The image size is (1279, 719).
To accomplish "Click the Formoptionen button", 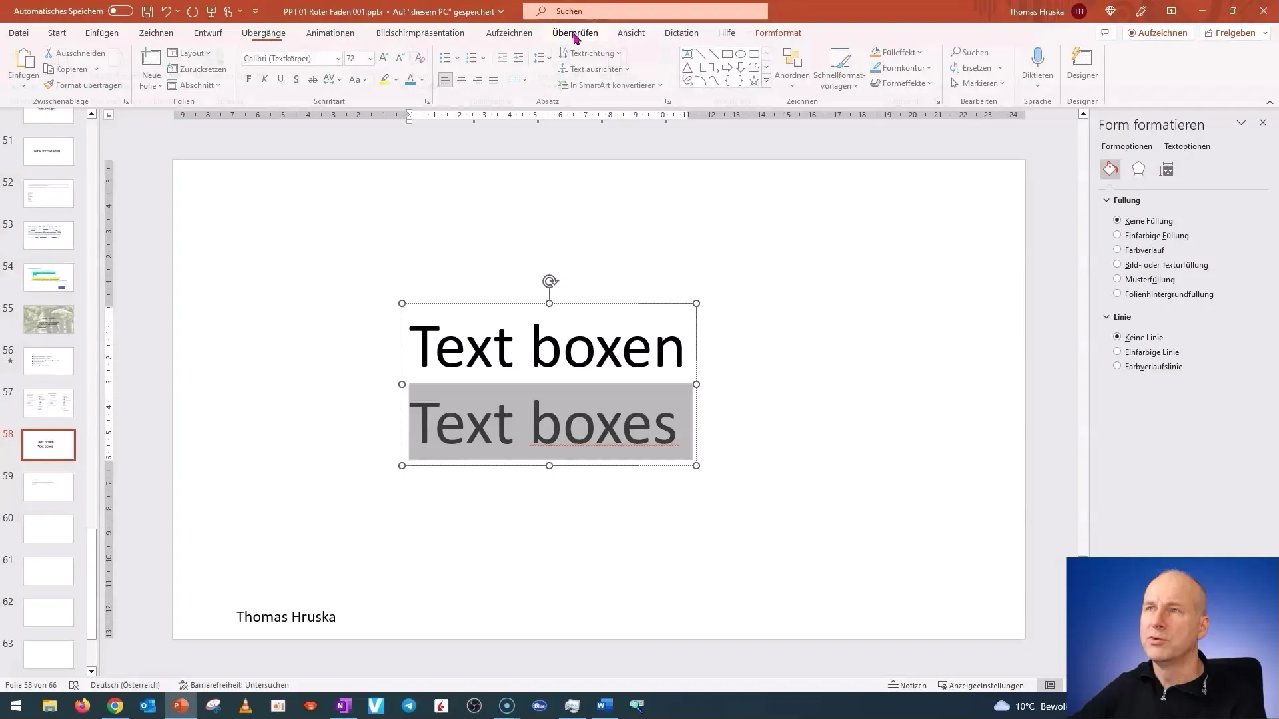I will [x=1127, y=146].
